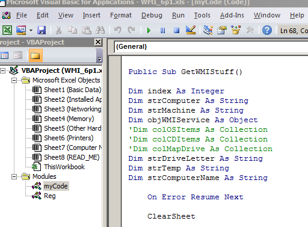Open the Debug menu
The image size is (308, 227).
click(x=152, y=15)
